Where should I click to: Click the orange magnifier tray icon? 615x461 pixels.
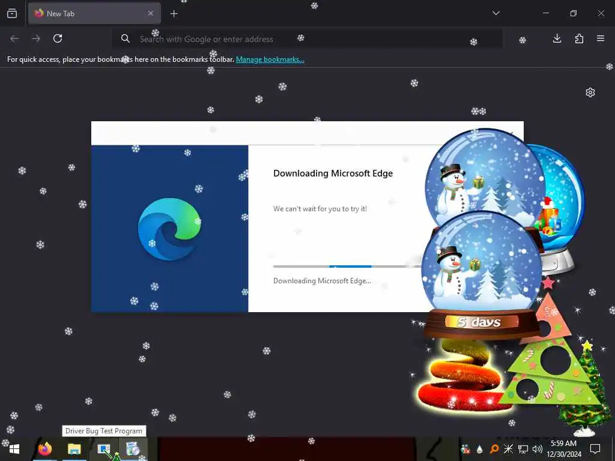point(494,449)
